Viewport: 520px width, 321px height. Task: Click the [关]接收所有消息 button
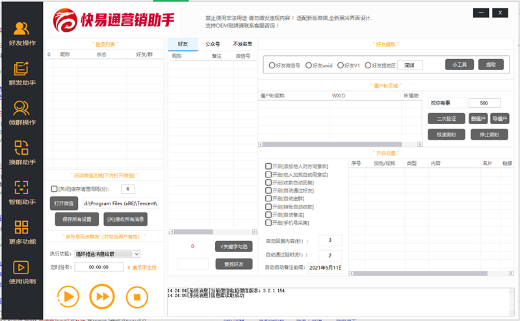125,219
